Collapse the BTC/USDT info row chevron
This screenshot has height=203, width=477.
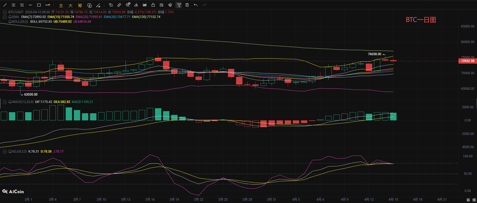tap(5, 12)
